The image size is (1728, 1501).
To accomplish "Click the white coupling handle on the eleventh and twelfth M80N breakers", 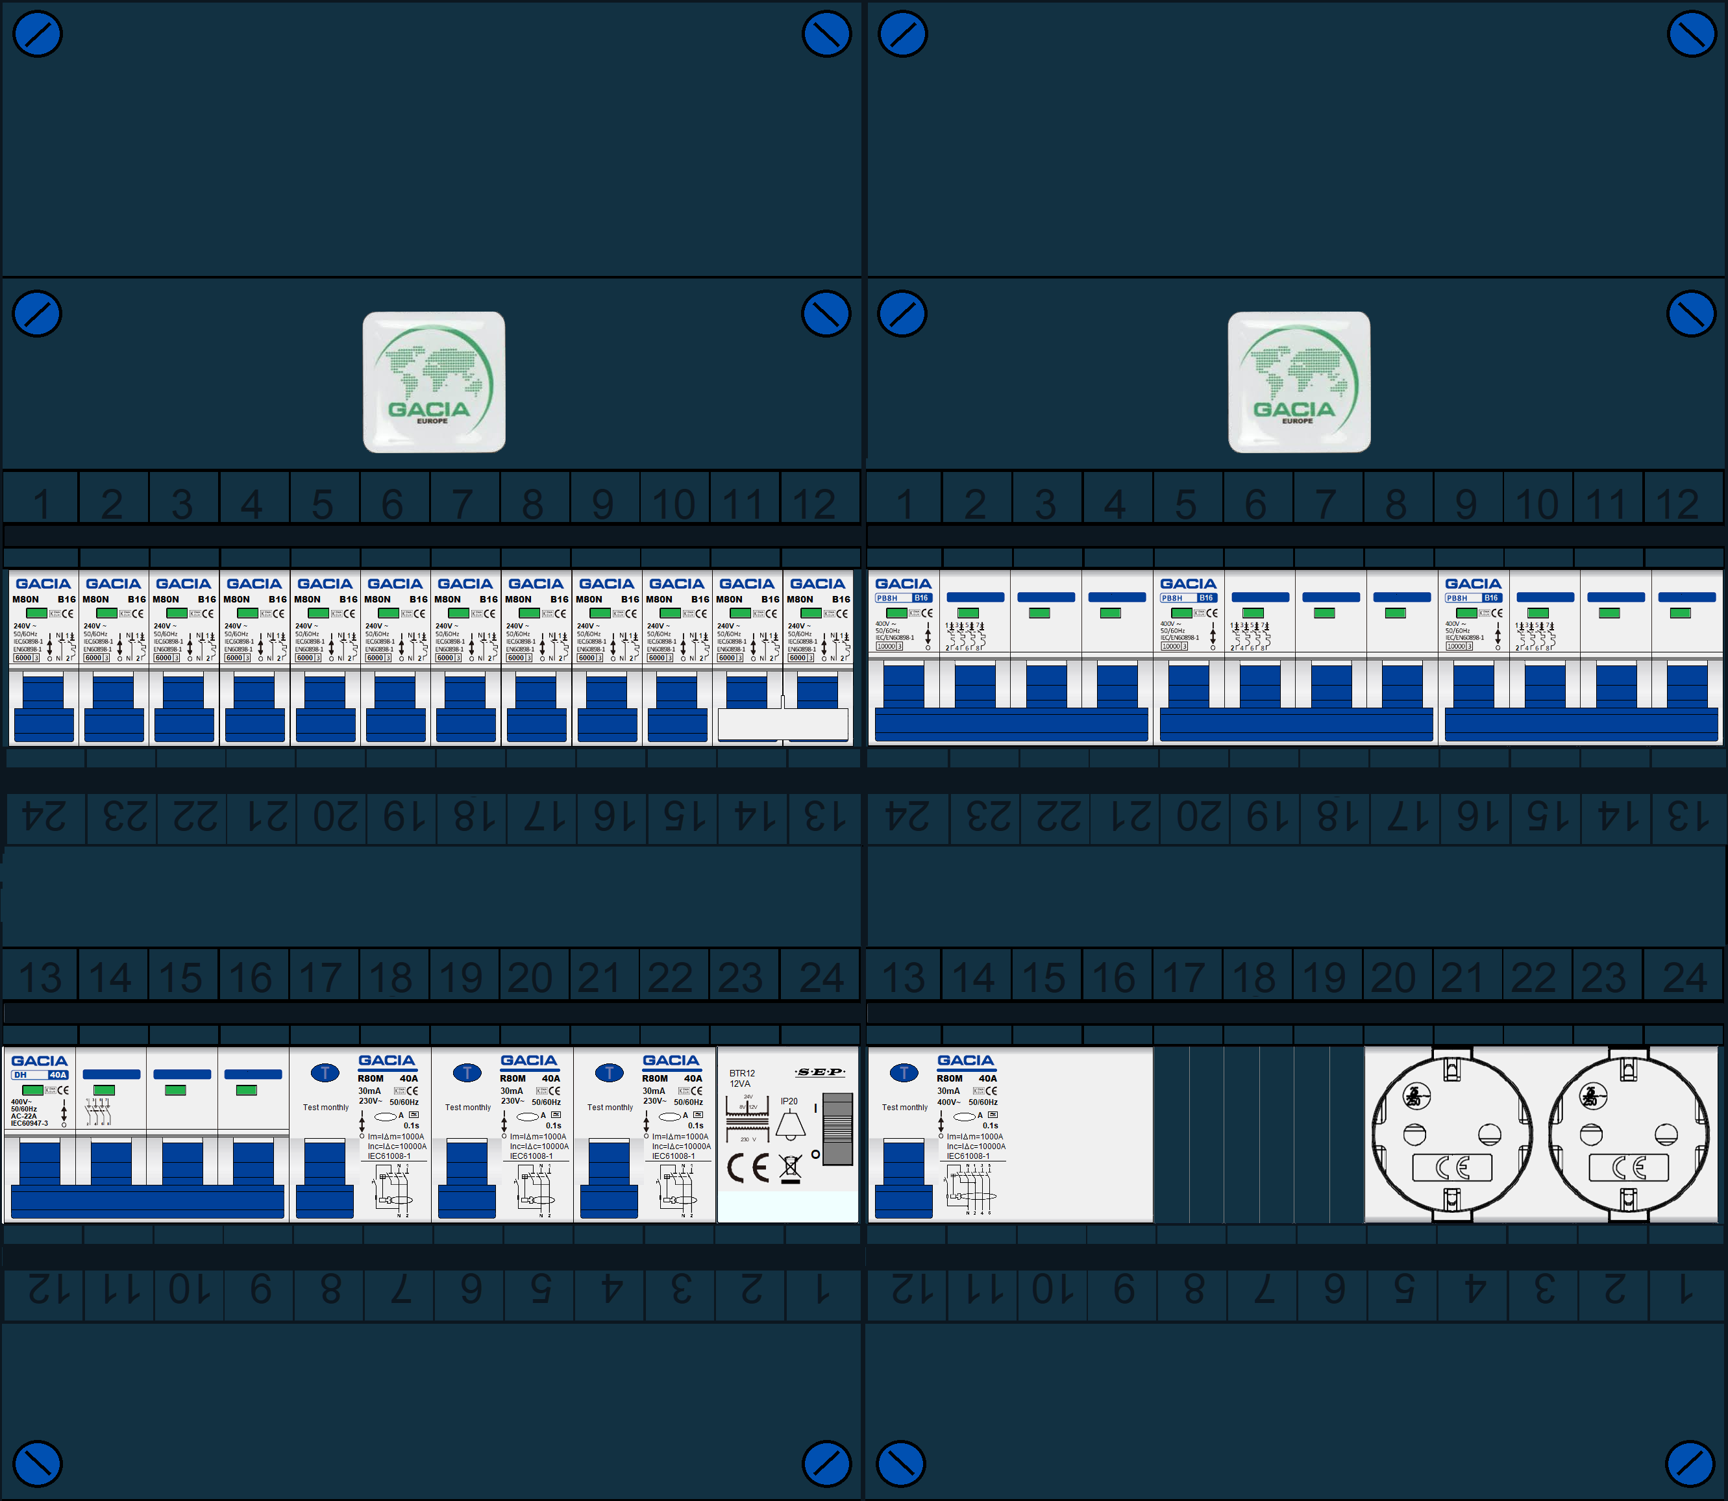I will [782, 724].
